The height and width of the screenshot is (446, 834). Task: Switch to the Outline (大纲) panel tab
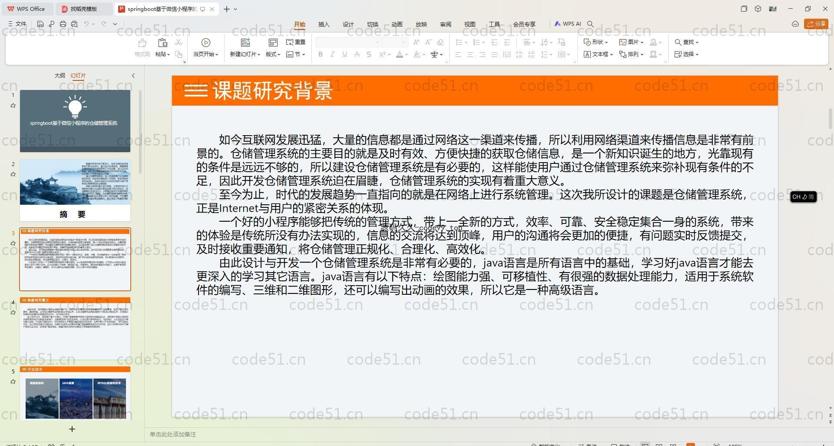(60, 76)
